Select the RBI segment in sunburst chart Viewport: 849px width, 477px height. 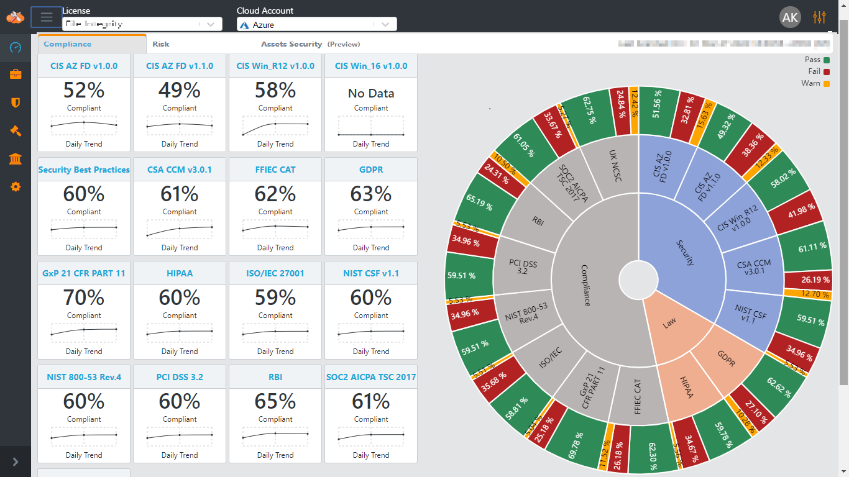tap(538, 222)
